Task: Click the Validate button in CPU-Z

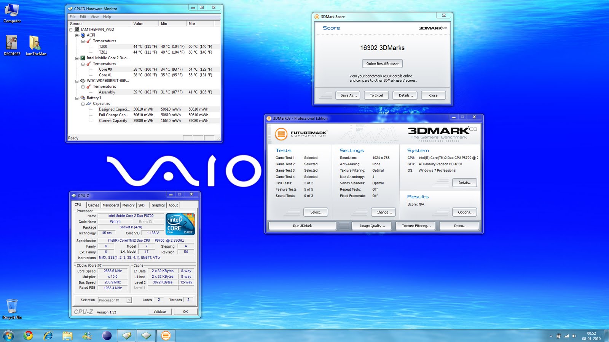Action: coord(160,312)
